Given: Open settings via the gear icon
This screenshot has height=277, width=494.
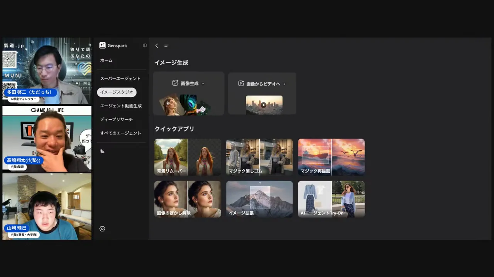Looking at the screenshot, I should click(102, 229).
